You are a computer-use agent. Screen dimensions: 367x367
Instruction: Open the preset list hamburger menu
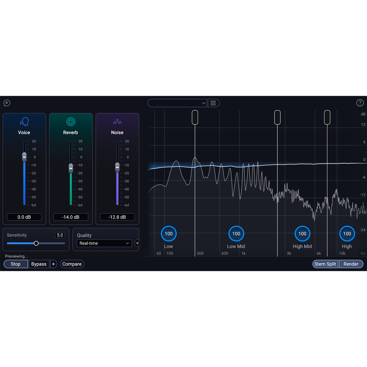pyautogui.click(x=213, y=103)
